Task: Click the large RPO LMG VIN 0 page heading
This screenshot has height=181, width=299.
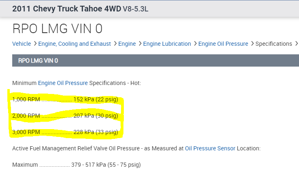Action: (x=57, y=29)
